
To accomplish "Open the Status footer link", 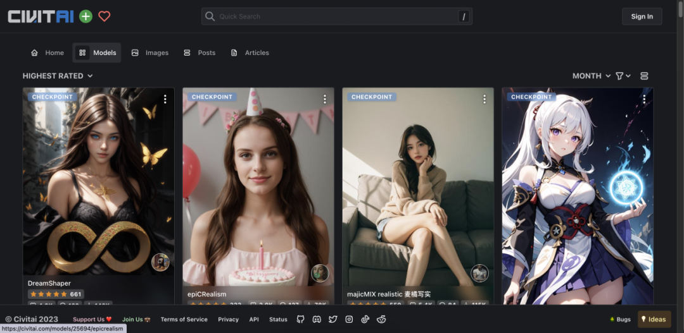I will (x=278, y=319).
